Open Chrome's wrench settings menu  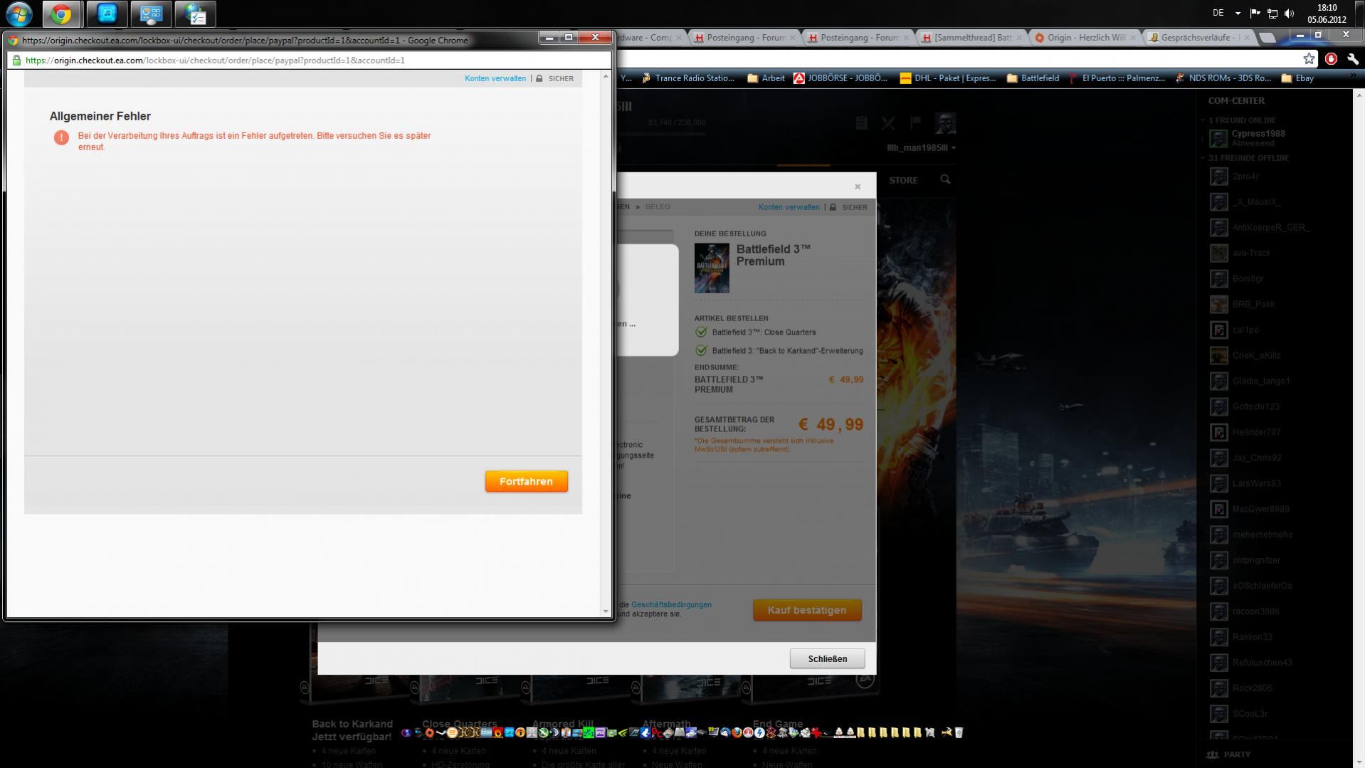click(1352, 59)
